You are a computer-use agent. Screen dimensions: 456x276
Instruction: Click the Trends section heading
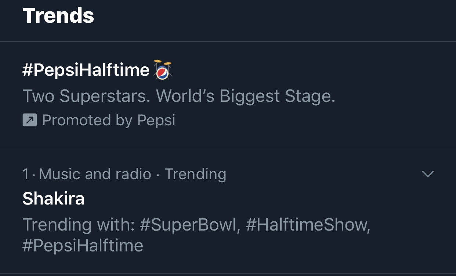pos(58,15)
